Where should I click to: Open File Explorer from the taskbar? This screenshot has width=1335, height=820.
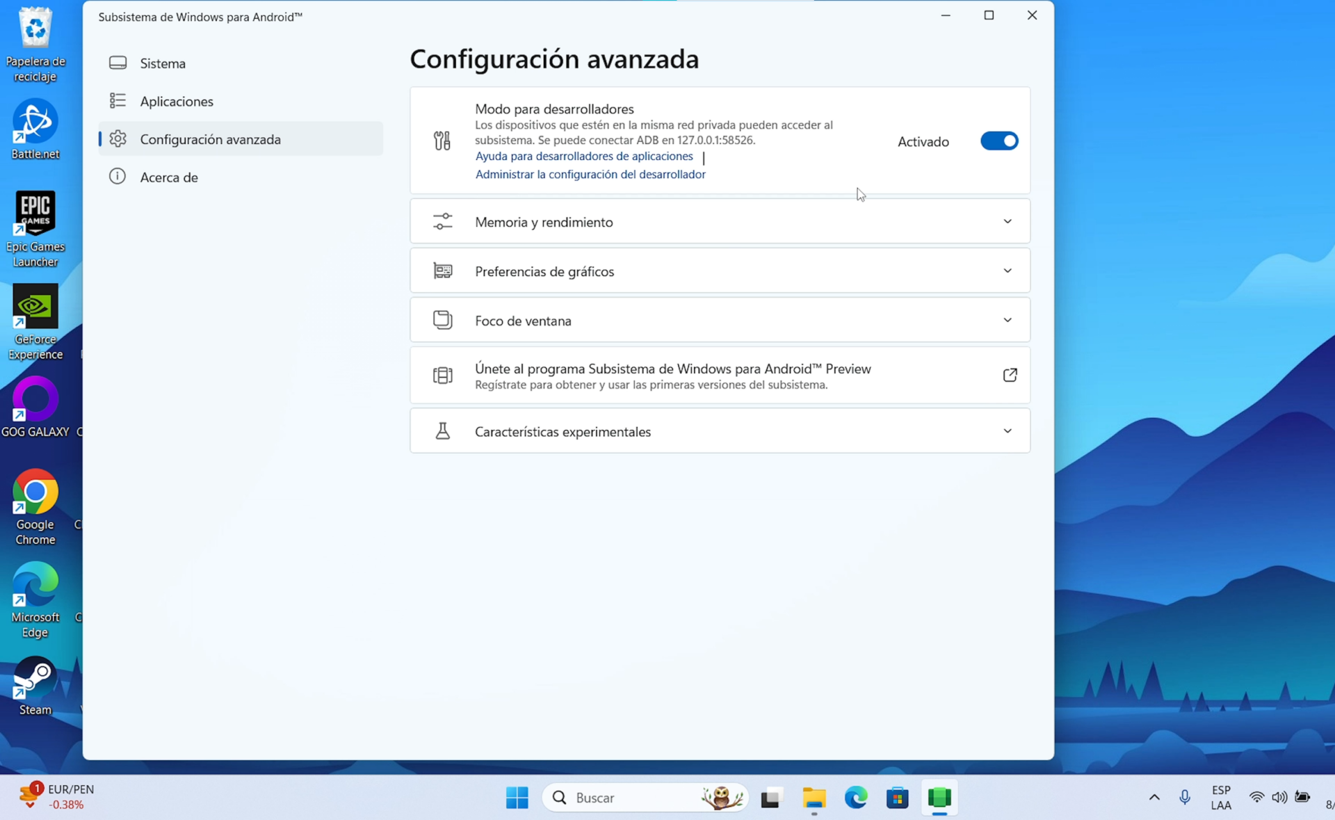814,798
